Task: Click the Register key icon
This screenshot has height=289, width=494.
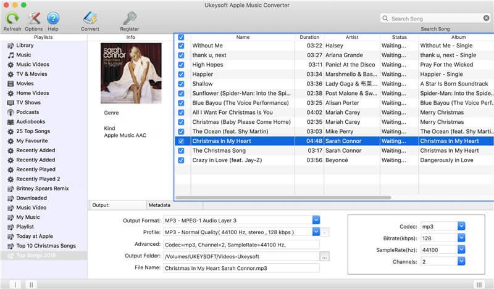Action: tap(130, 18)
